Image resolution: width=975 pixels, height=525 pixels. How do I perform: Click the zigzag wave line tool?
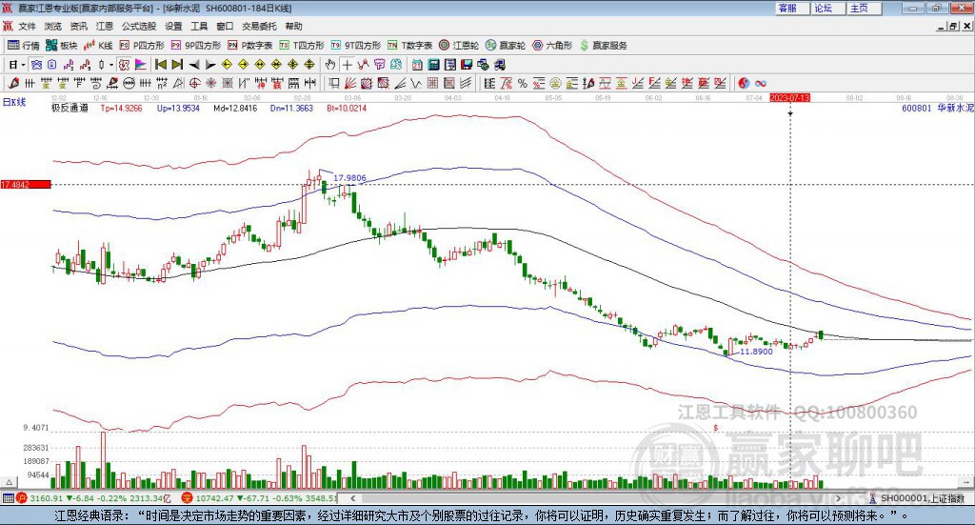[x=415, y=83]
